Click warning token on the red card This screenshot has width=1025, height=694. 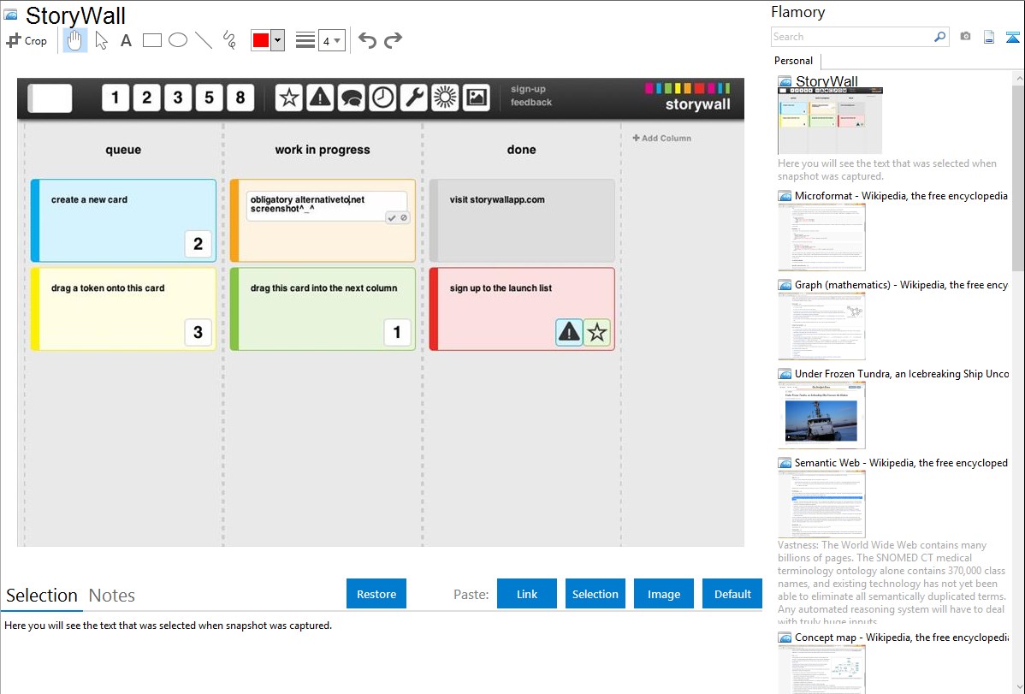click(569, 332)
